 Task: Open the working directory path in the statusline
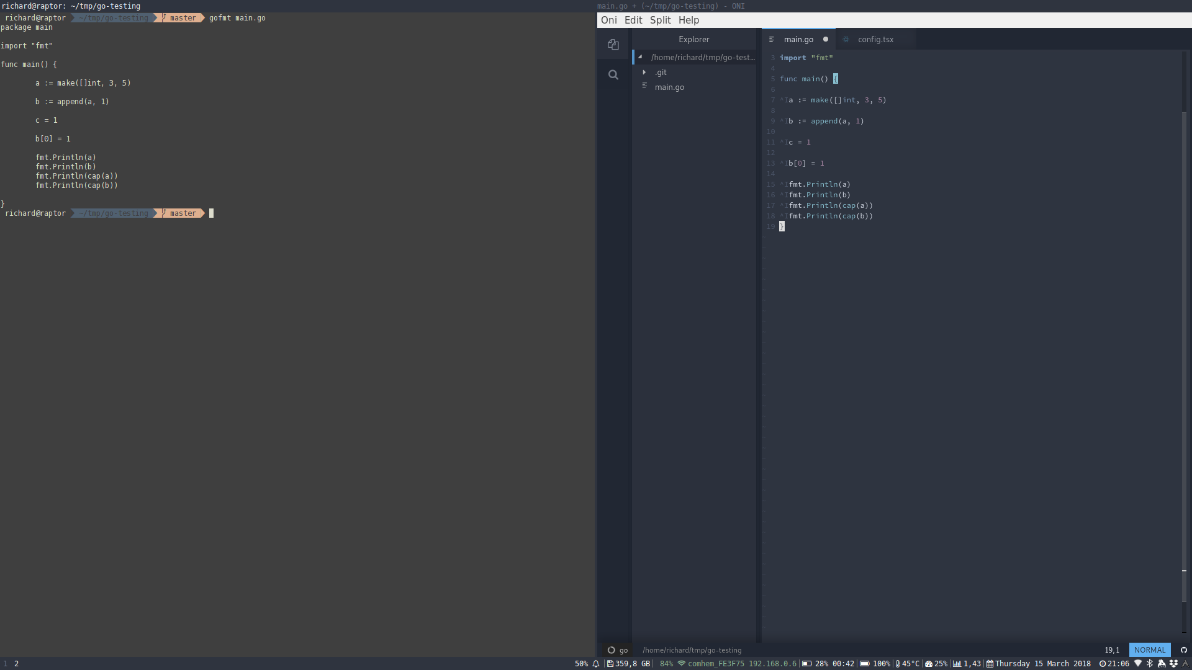(x=692, y=650)
